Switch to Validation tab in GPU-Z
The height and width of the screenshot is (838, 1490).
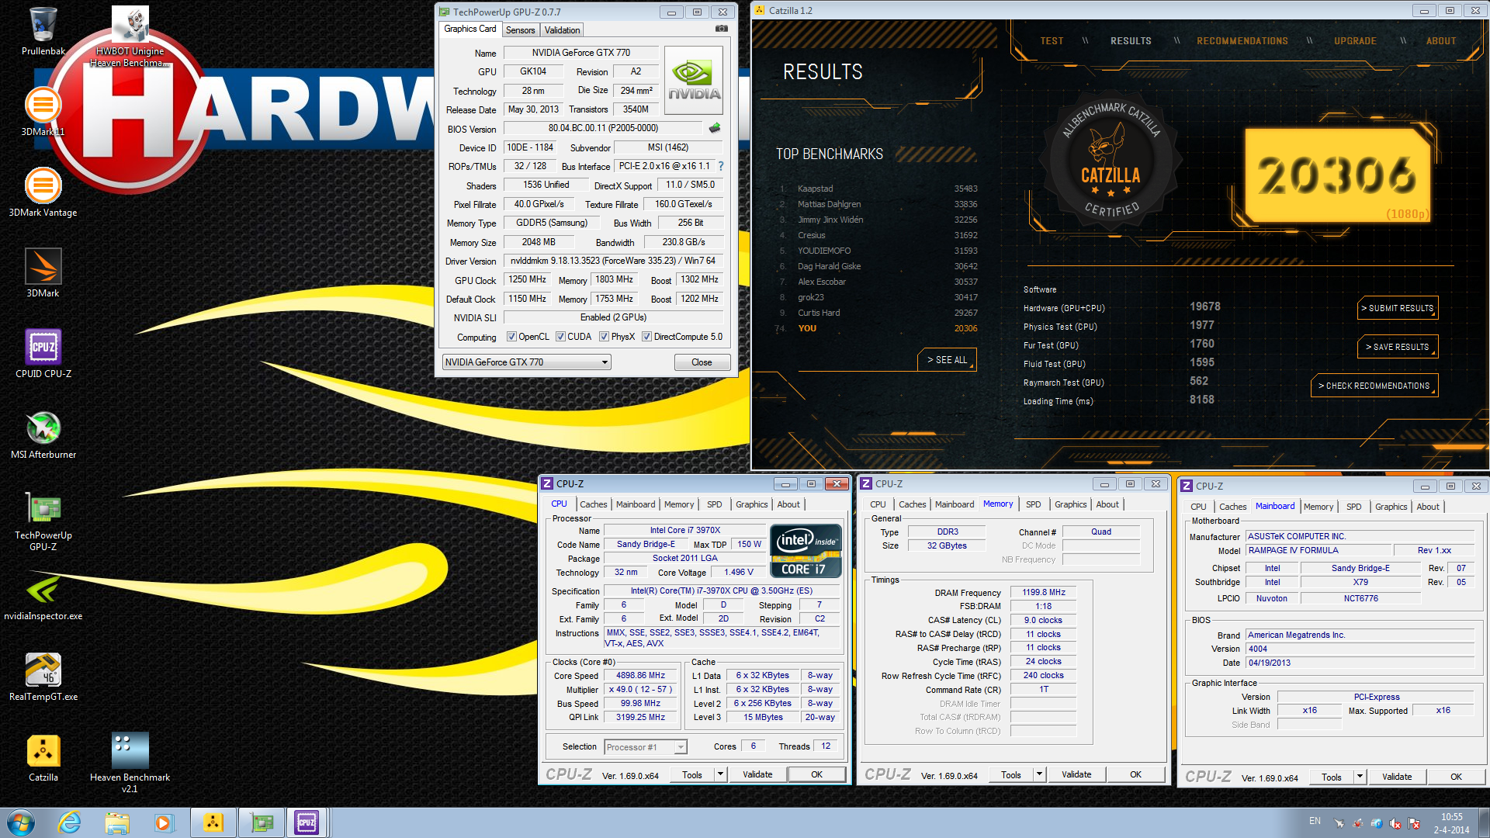point(562,30)
